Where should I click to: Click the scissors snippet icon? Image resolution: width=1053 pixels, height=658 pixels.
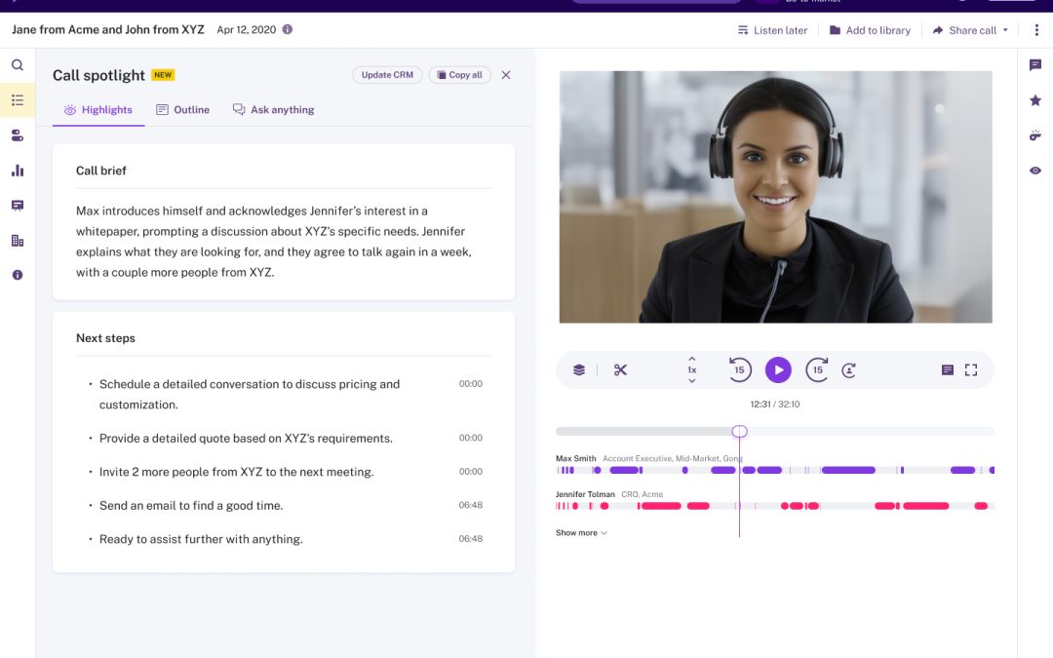(x=620, y=370)
